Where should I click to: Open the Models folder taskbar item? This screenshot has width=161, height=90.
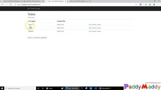point(49,88)
